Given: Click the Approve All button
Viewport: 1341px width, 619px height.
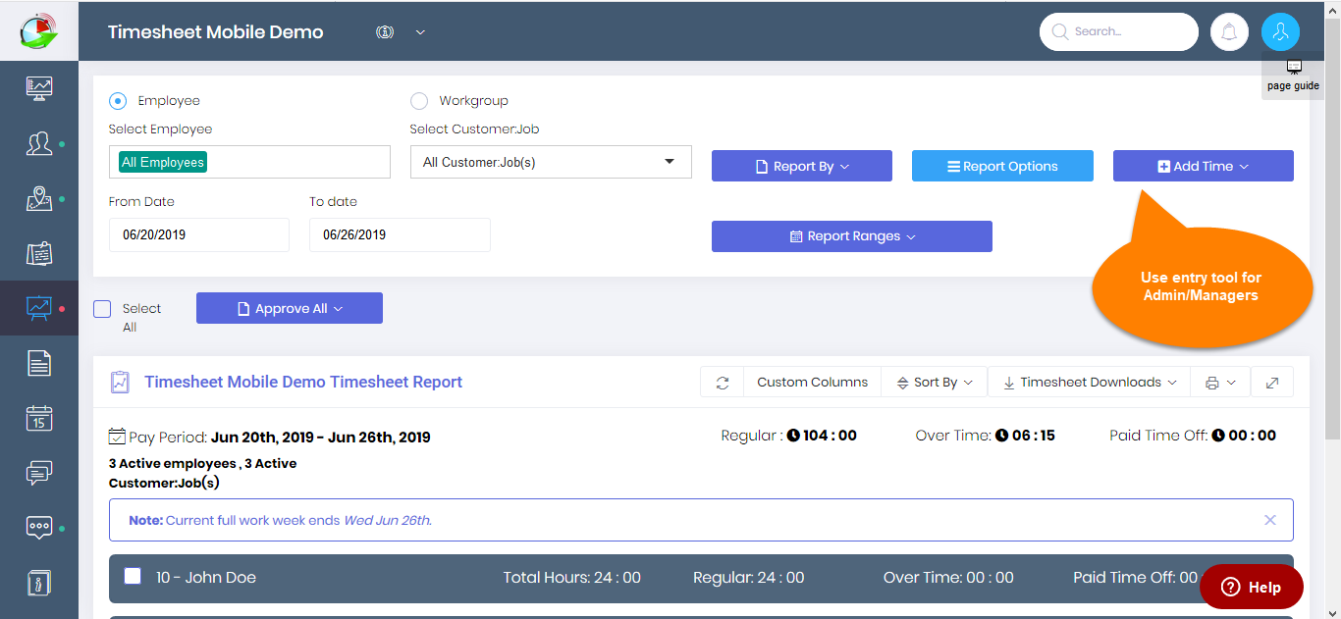Looking at the screenshot, I should 289,307.
